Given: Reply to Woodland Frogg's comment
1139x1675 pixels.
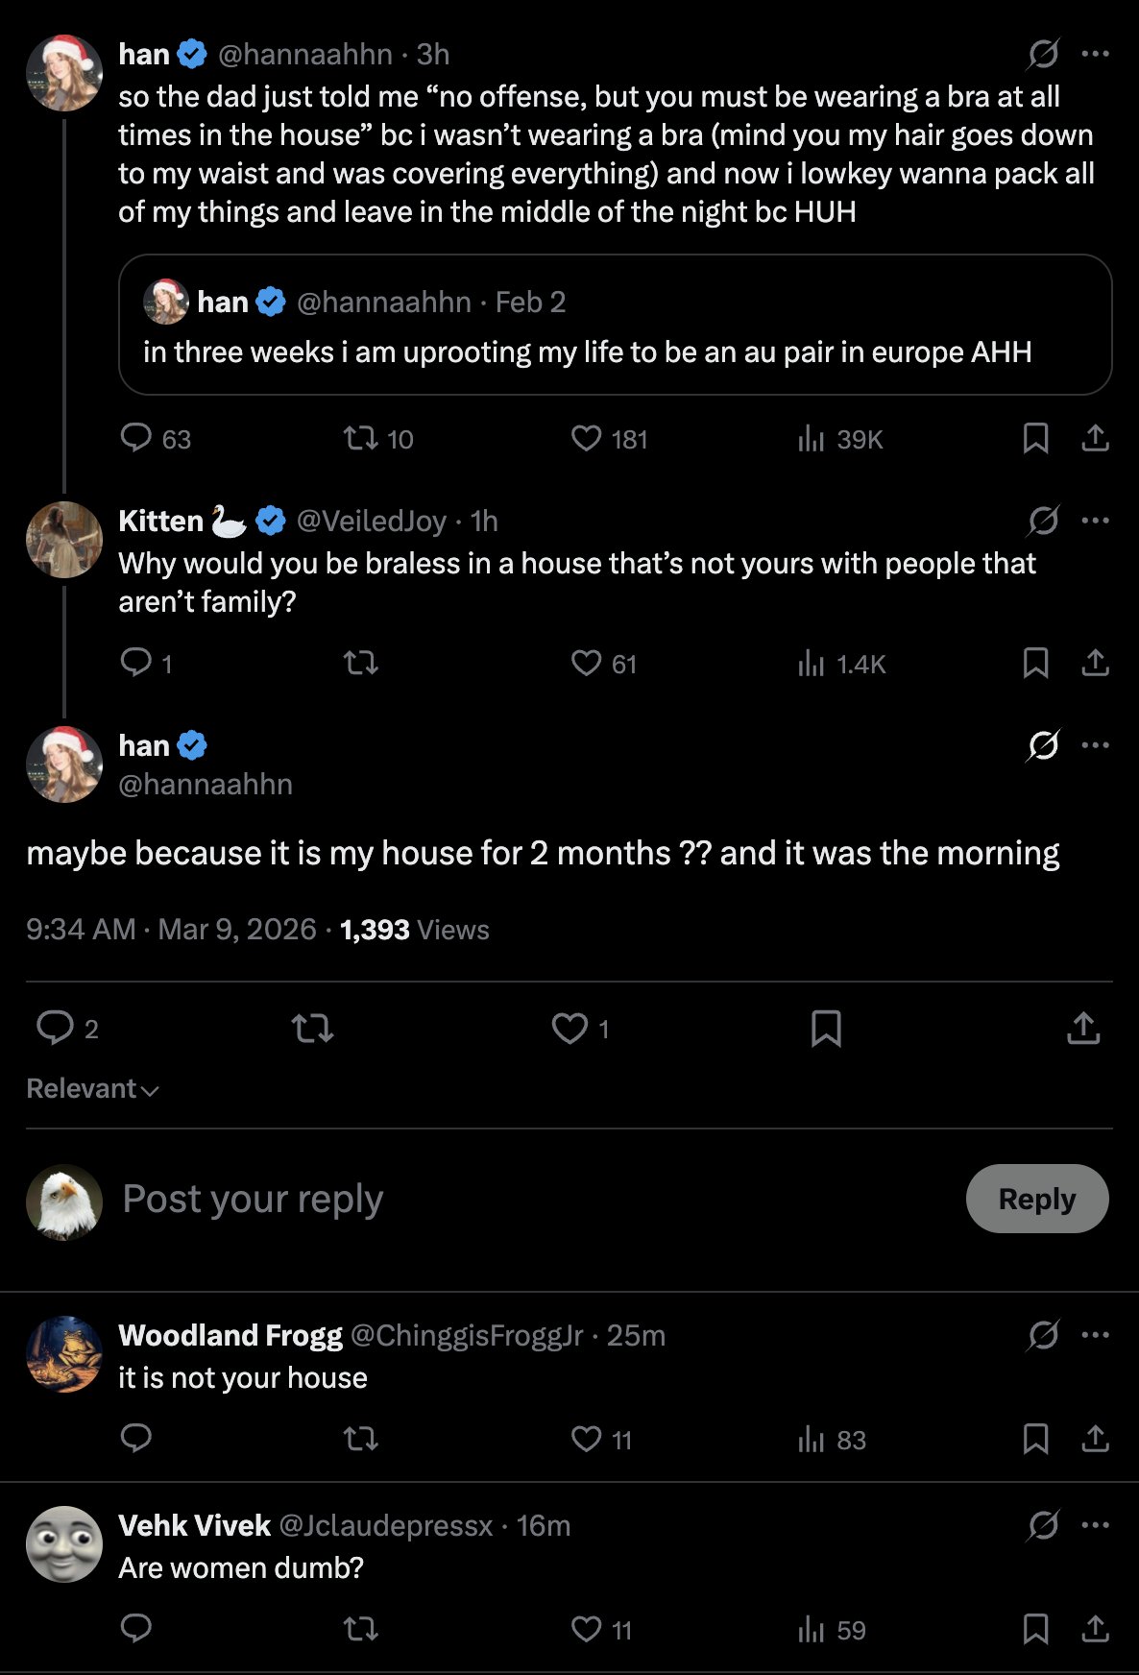Looking at the screenshot, I should tap(136, 1438).
